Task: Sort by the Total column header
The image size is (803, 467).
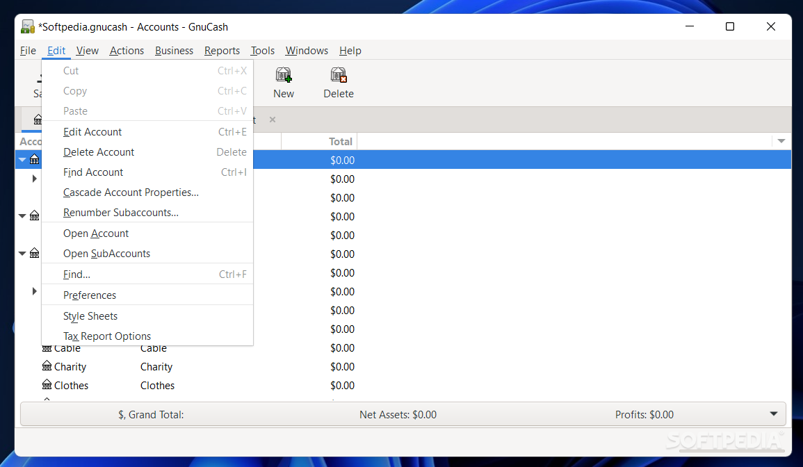Action: [x=341, y=141]
